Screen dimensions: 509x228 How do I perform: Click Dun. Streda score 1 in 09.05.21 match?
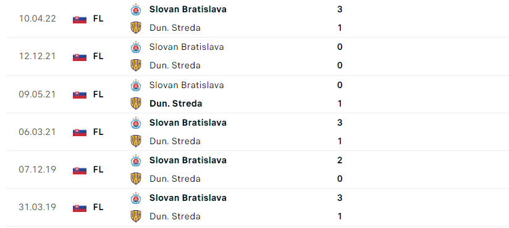[x=340, y=104]
